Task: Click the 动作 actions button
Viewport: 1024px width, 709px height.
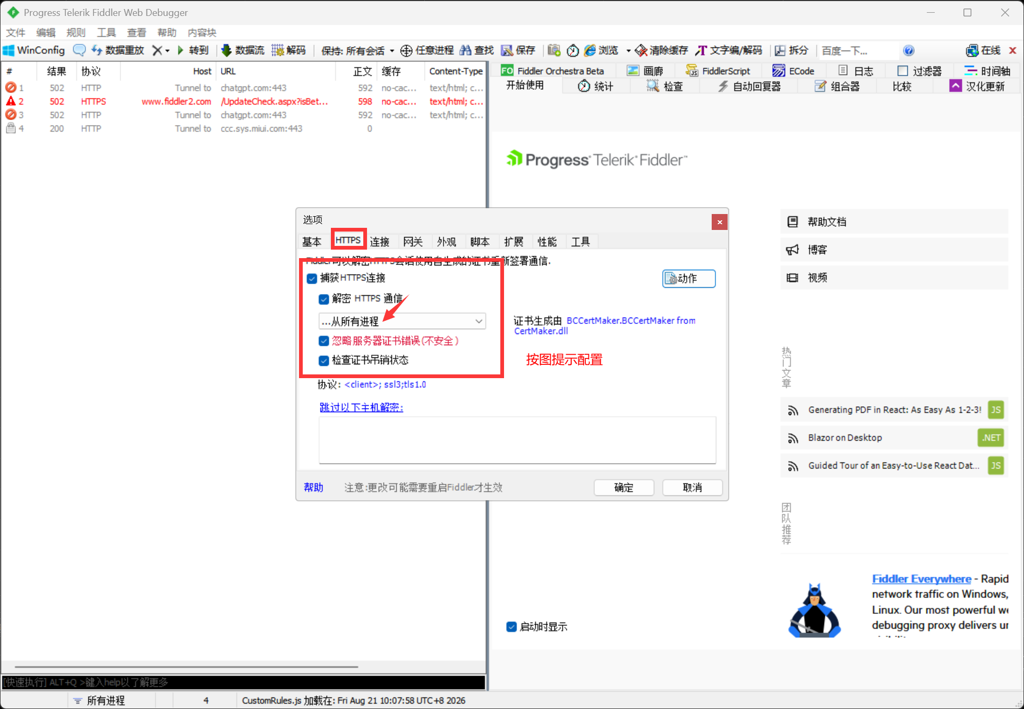Action: 689,278
